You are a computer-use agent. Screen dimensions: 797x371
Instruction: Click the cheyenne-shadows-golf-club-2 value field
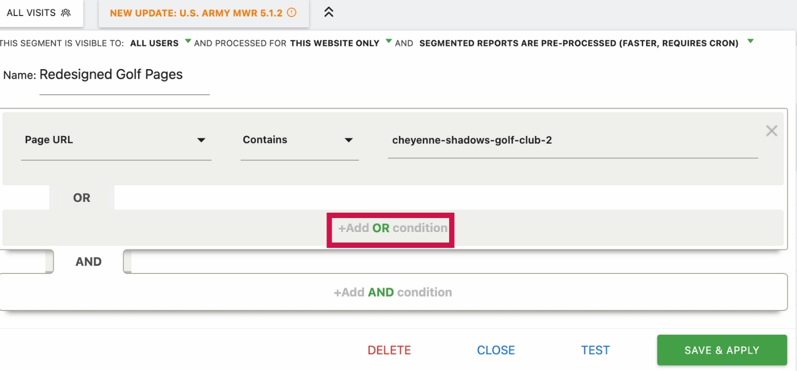pyautogui.click(x=573, y=141)
